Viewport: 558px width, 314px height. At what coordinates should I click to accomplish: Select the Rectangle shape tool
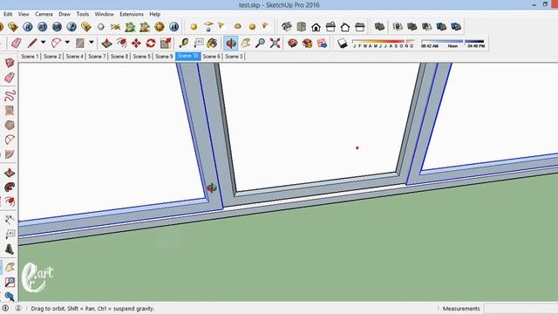pos(80,43)
